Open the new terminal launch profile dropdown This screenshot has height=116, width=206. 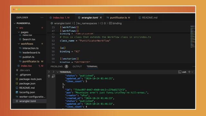tap(192, 72)
